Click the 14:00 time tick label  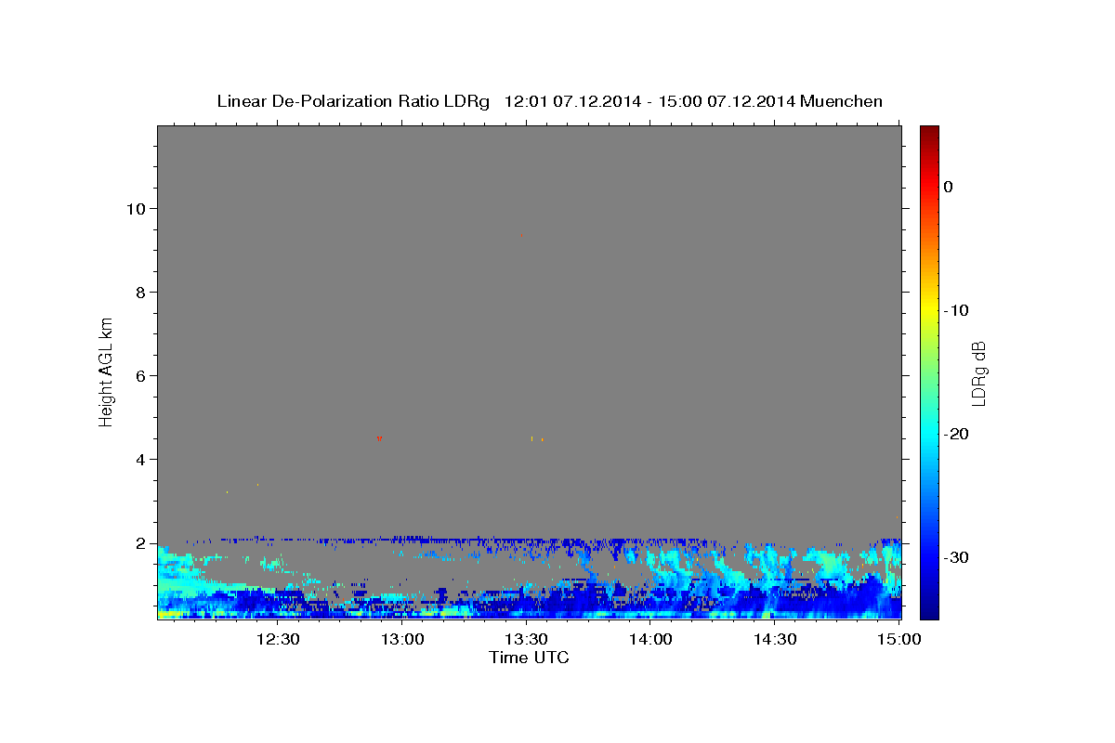(650, 640)
